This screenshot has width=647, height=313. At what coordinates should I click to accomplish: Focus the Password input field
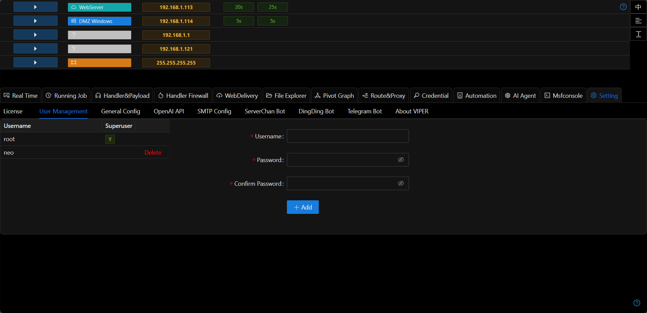coord(348,160)
